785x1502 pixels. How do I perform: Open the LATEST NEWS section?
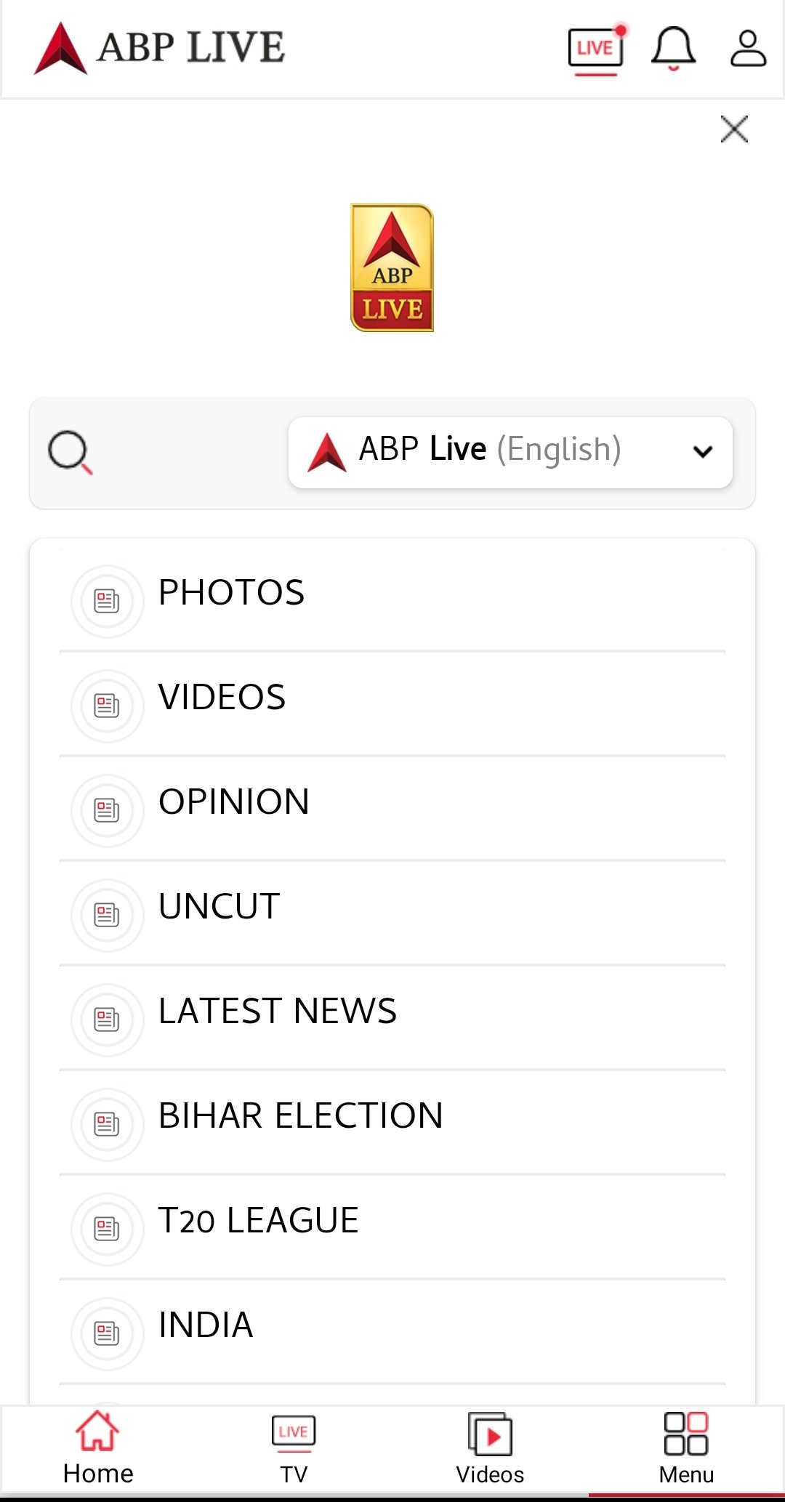[278, 1012]
